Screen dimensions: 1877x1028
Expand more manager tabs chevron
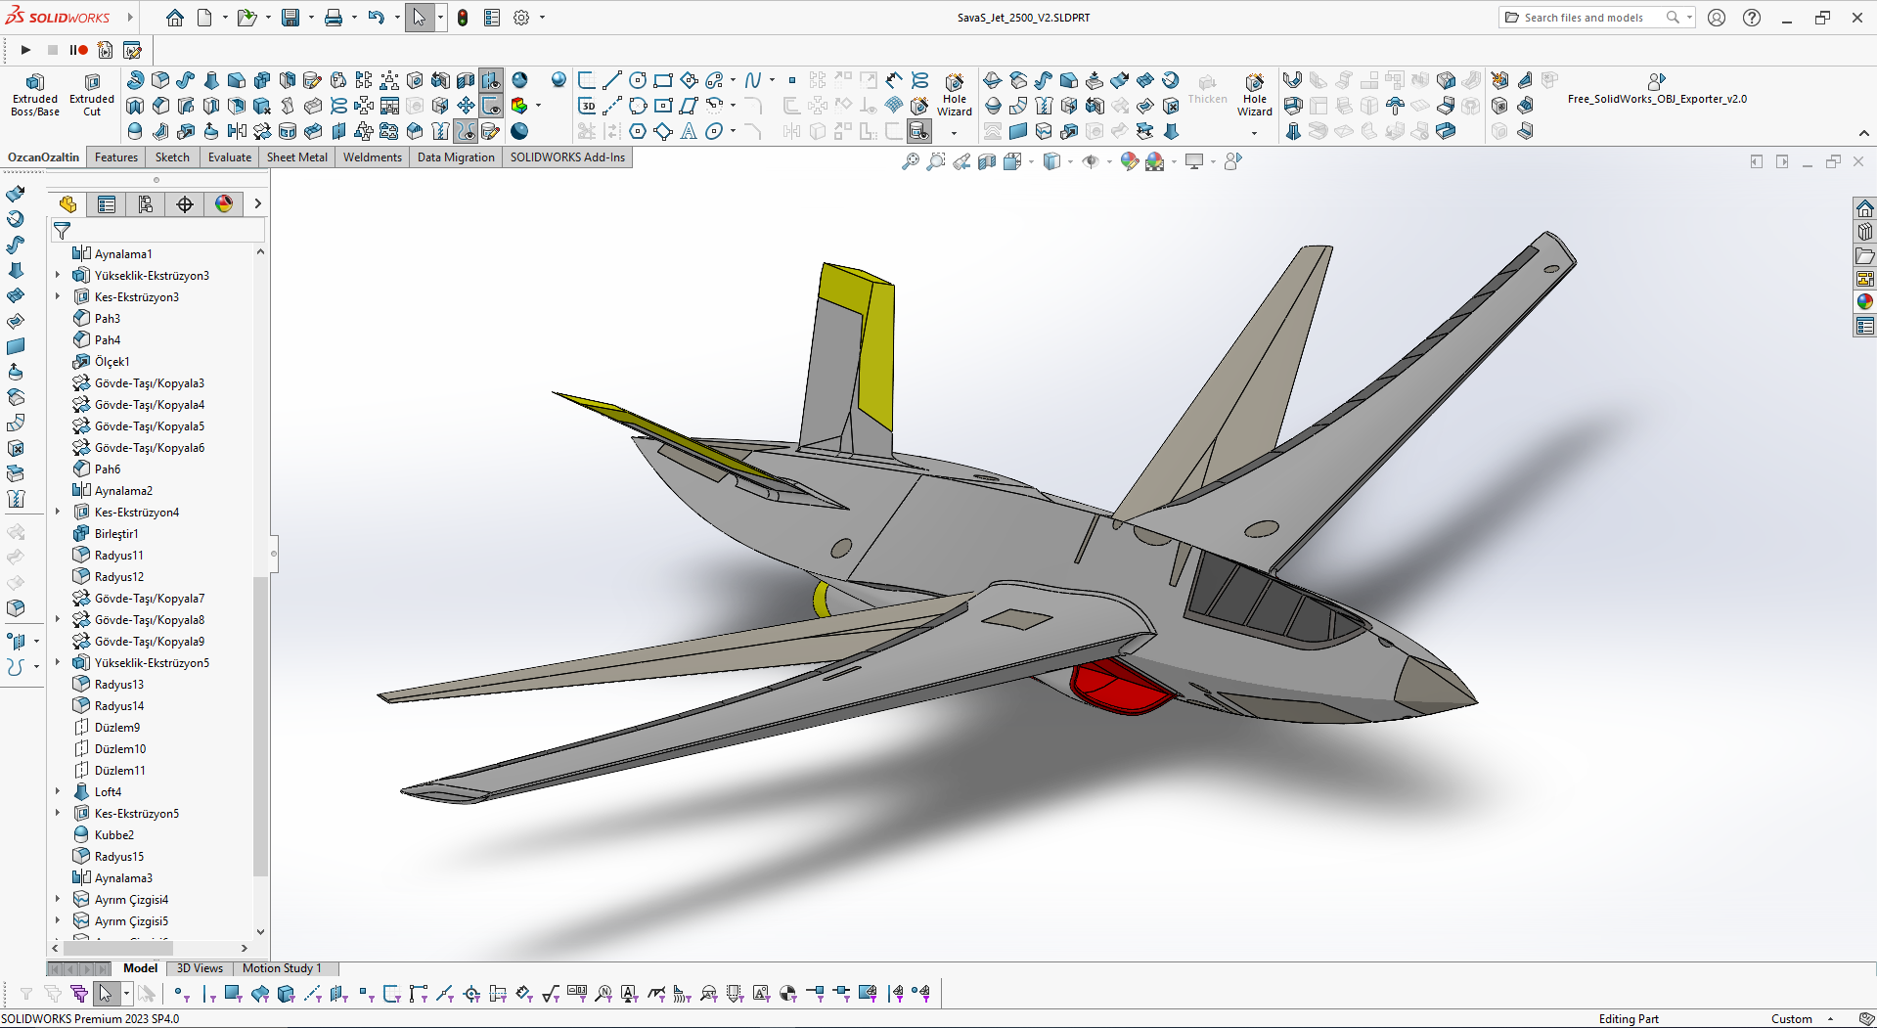pos(257,203)
